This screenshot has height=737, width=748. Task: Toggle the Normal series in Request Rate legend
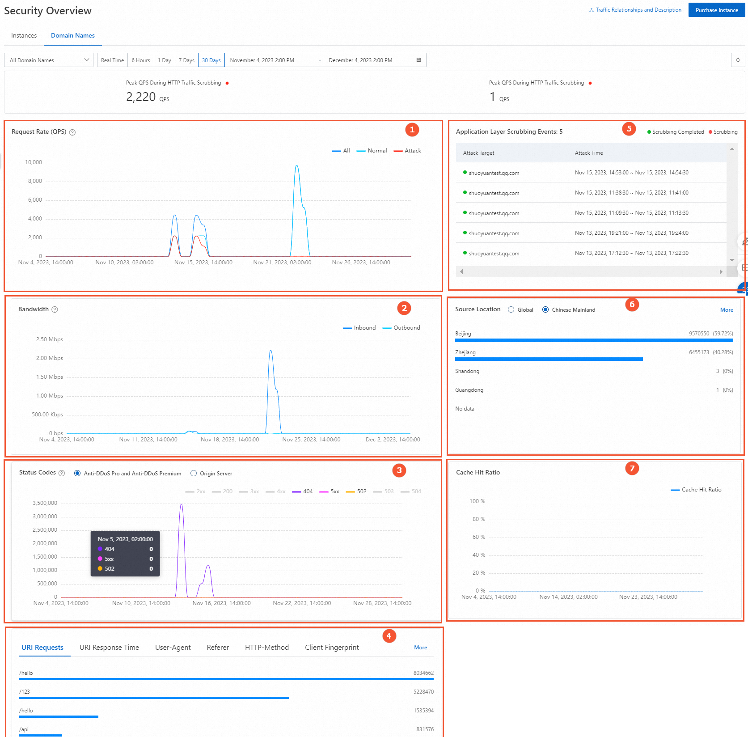click(372, 151)
